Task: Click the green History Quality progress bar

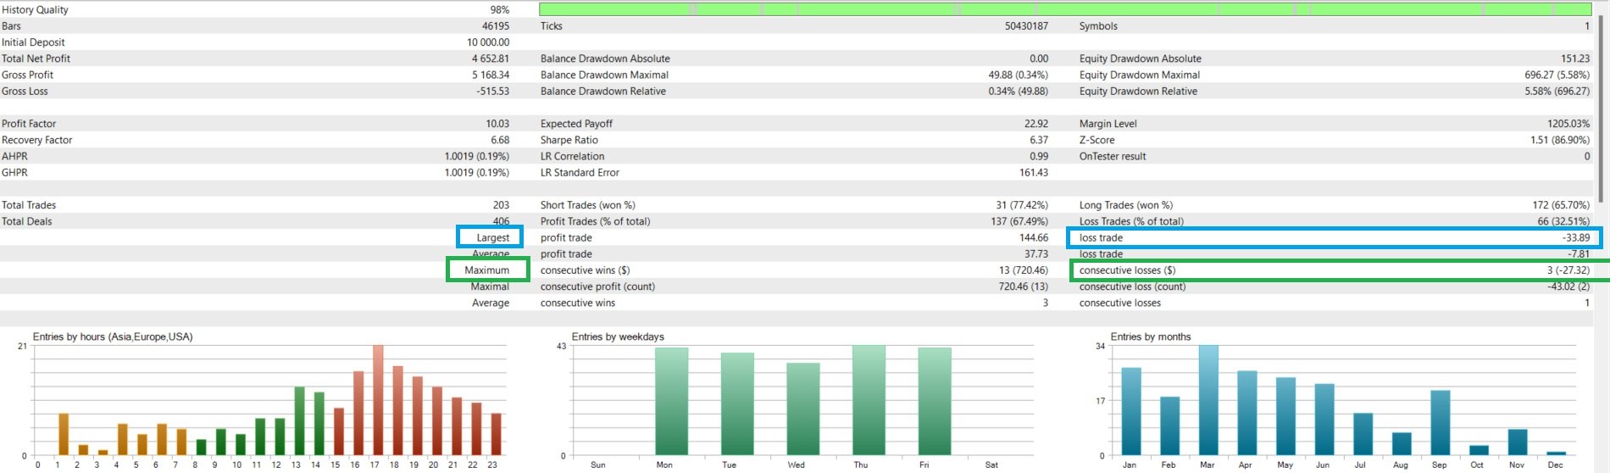Action: 1065,9
